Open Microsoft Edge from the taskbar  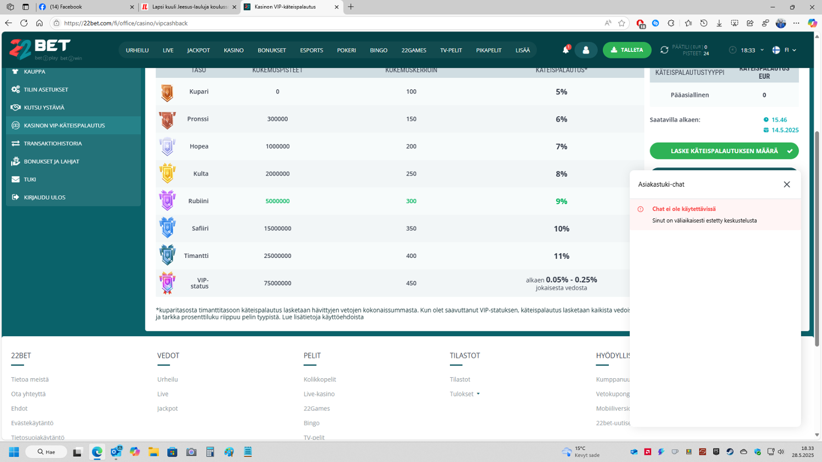pos(97,452)
